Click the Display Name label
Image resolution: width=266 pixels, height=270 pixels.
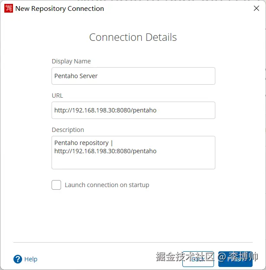click(71, 61)
